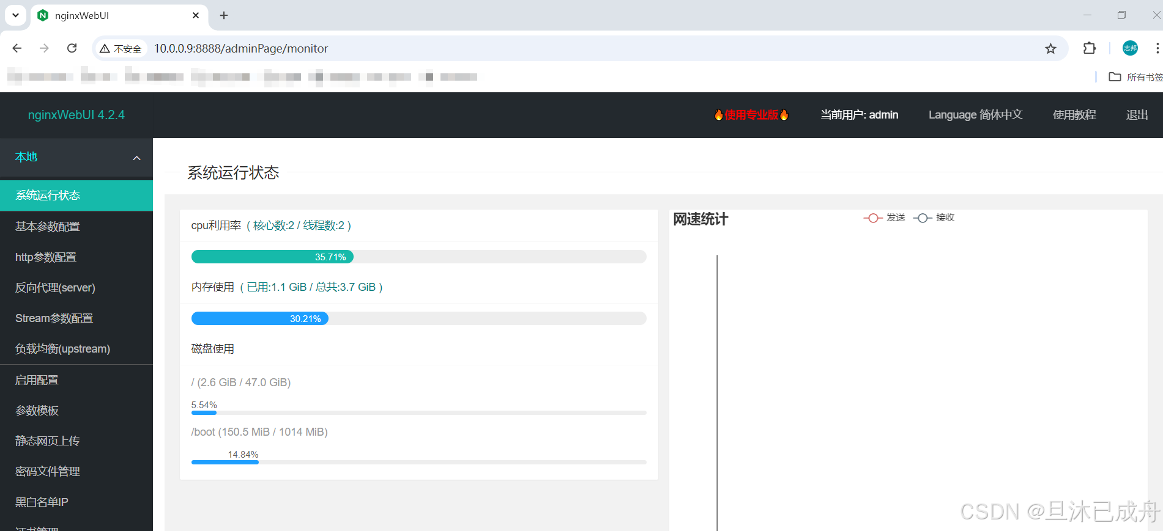
Task: Open 静态网页上传 in the sidebar
Action: pos(76,441)
